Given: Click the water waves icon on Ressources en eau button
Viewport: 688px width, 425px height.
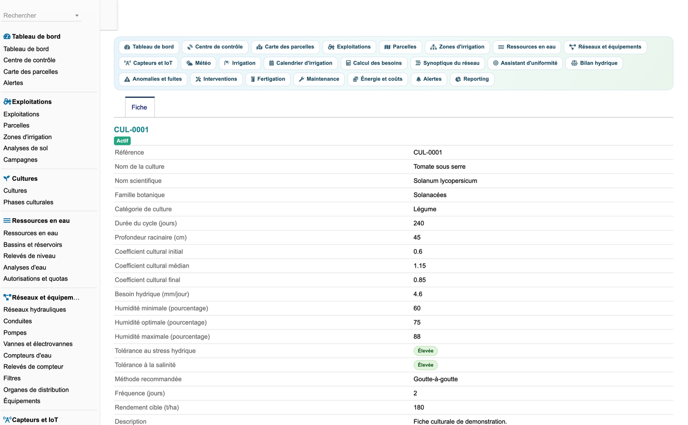Looking at the screenshot, I should click(x=501, y=47).
